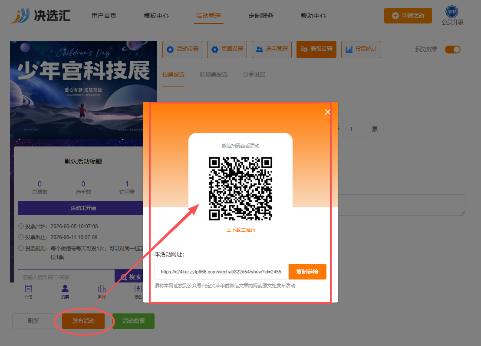Click the 微信扫码查看活动 caption
The image size is (481, 346).
point(240,146)
